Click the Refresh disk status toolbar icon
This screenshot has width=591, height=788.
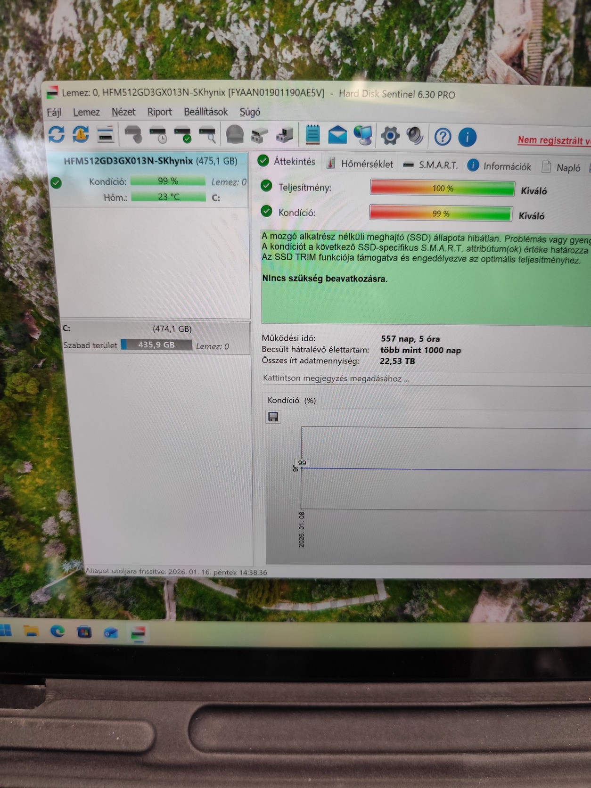point(57,134)
